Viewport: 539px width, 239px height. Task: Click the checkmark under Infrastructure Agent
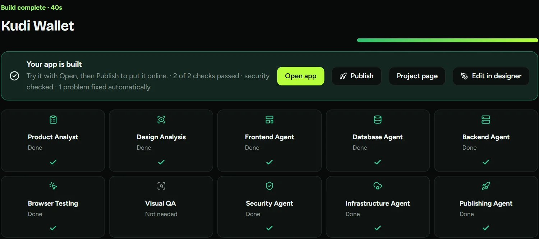[x=378, y=228]
